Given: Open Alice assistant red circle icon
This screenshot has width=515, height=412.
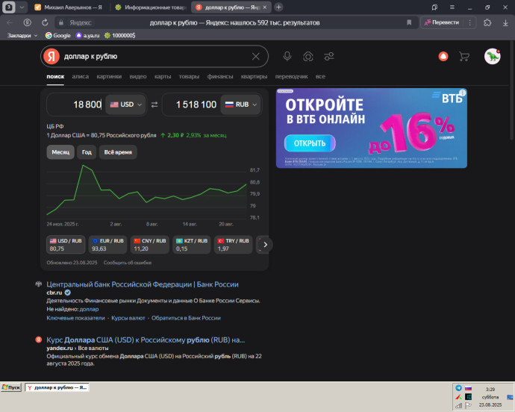Looking at the screenshot, I should click(443, 57).
